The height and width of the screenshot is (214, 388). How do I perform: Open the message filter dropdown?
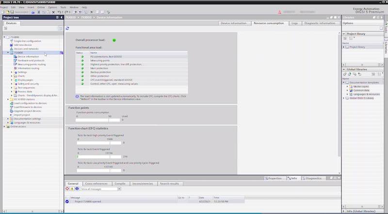119,189
